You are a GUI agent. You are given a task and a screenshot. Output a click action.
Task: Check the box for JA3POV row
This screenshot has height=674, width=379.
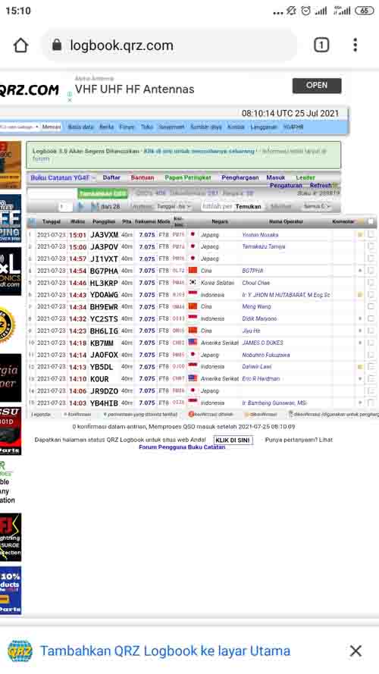[x=371, y=246]
